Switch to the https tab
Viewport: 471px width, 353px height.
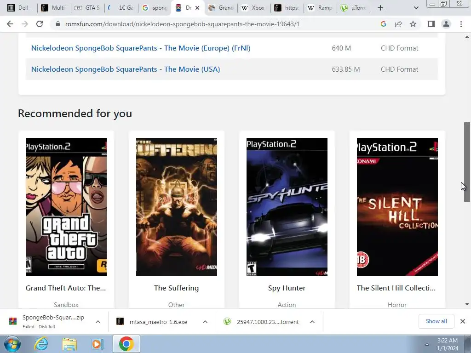pyautogui.click(x=287, y=8)
